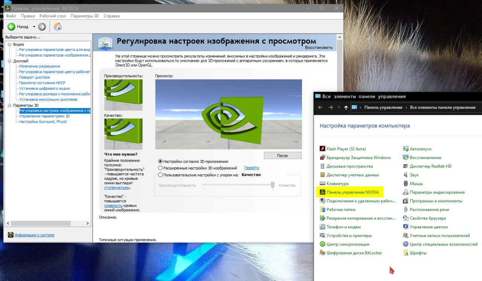Click the Перейти link

point(252,168)
